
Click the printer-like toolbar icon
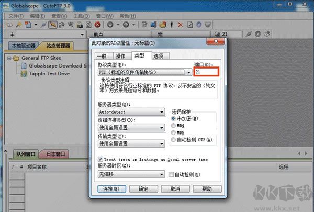click(80, 25)
